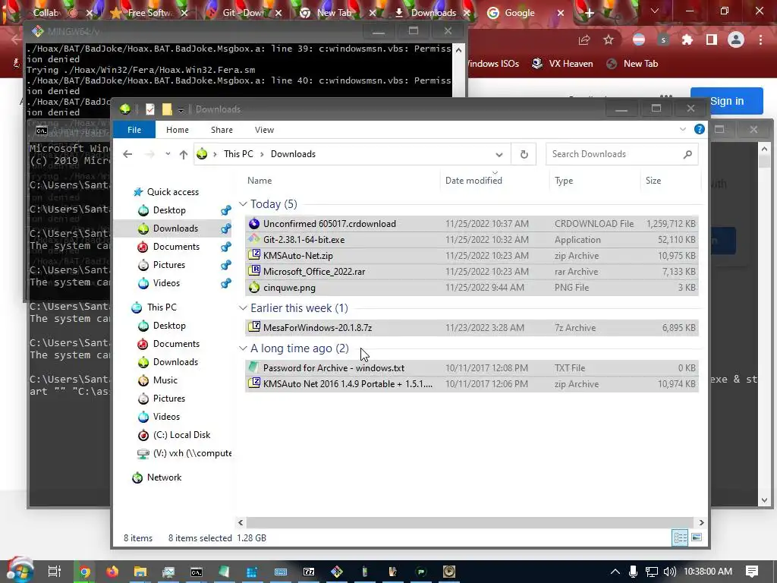
Task: Select Password for Archive - windows.txt
Action: [471, 368]
